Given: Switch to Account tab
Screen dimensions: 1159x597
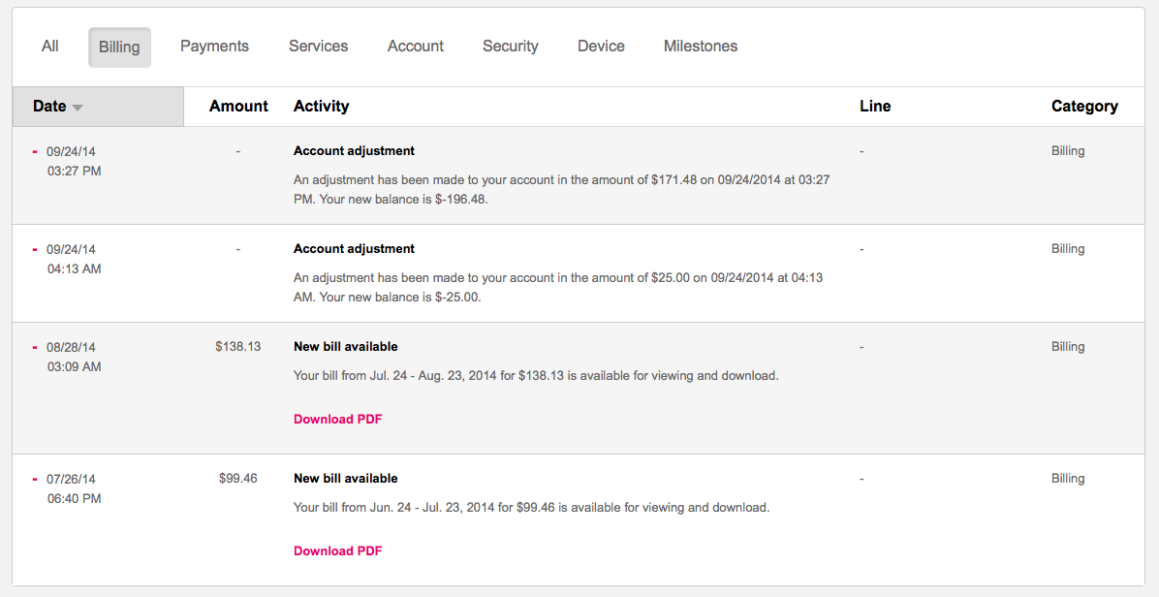Looking at the screenshot, I should point(416,47).
